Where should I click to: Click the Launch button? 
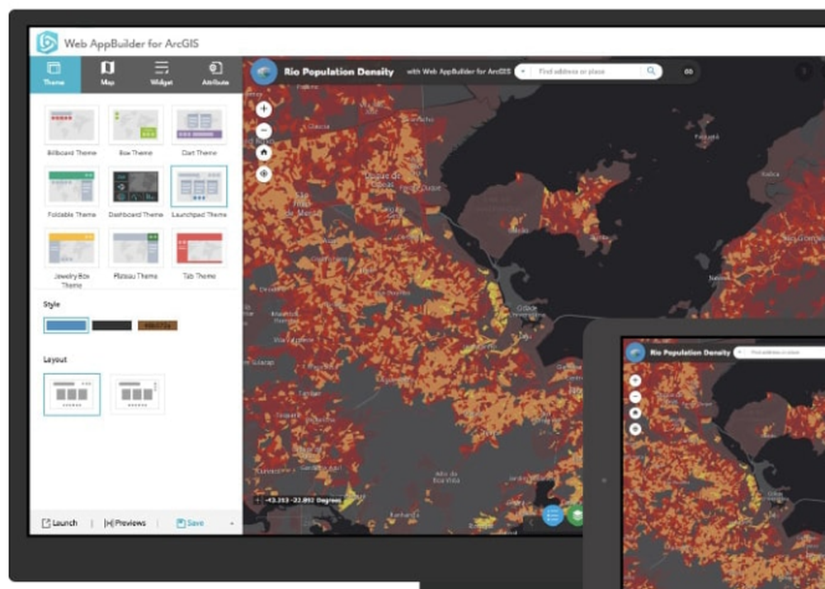59,523
